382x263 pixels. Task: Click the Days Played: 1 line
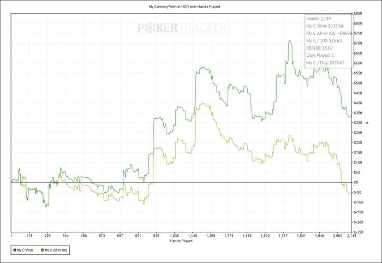coord(320,55)
